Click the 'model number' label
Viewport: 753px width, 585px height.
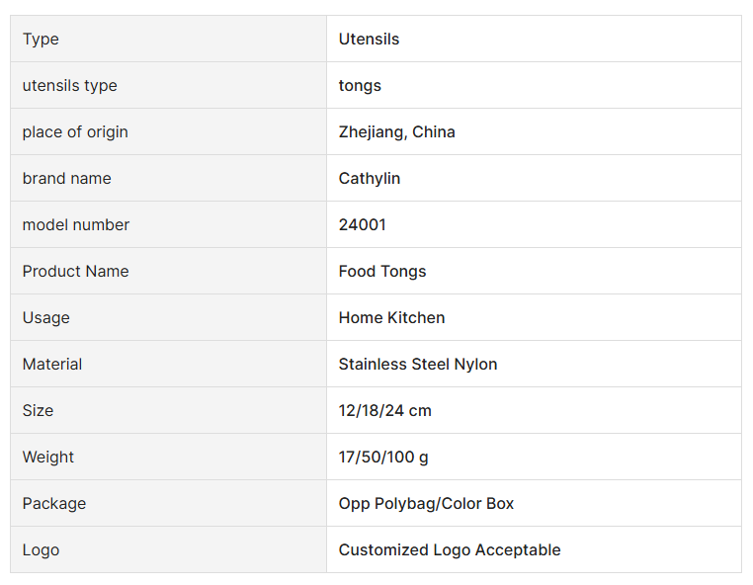(75, 225)
